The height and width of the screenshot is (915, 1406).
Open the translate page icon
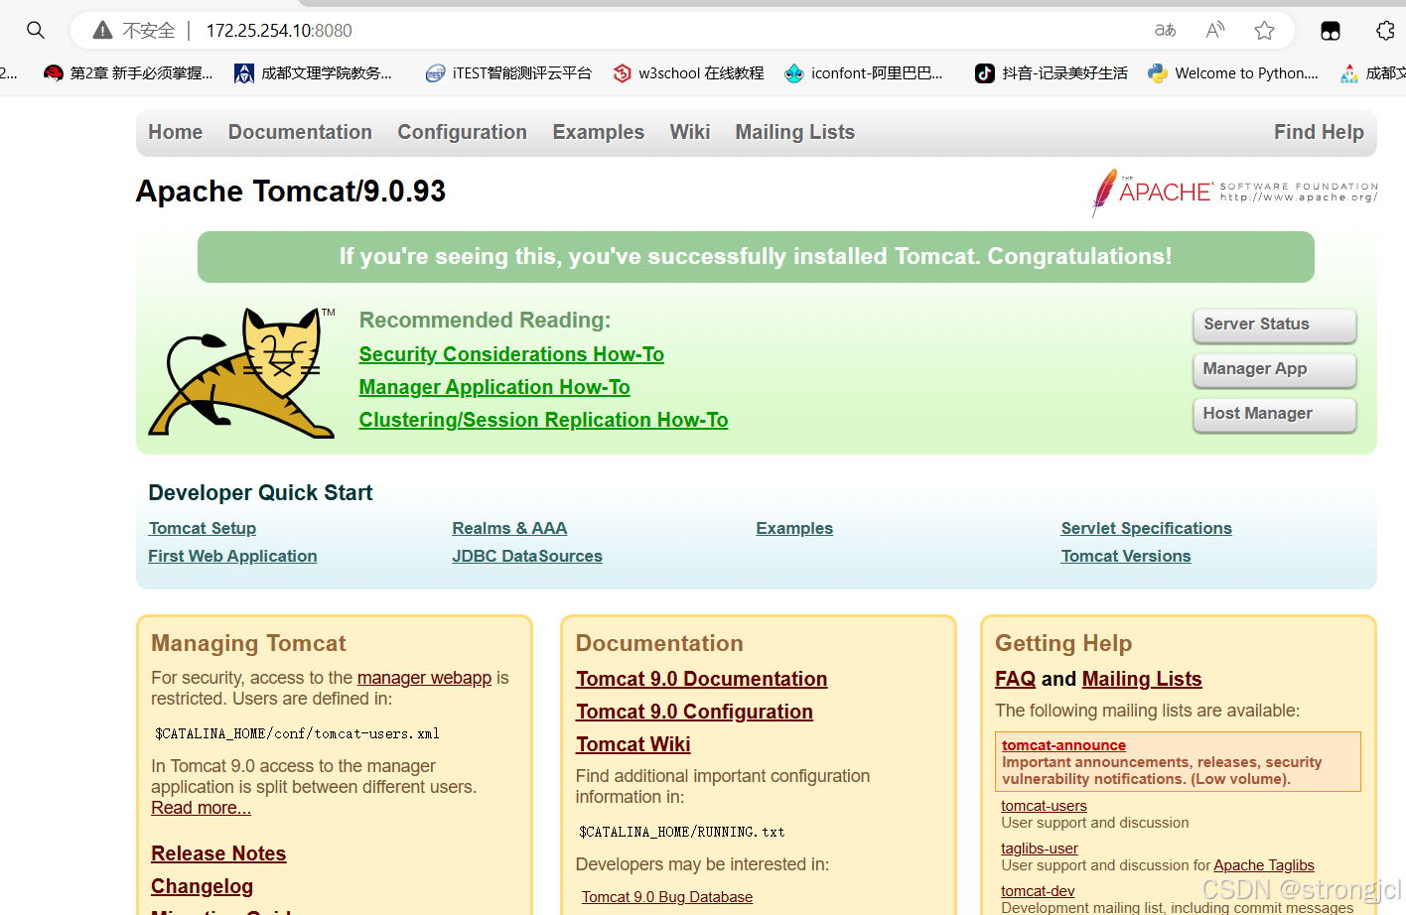(x=1166, y=30)
